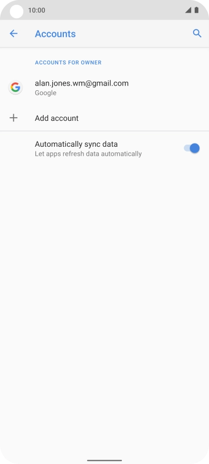Tap the 10:00 clock in status bar
Image resolution: width=209 pixels, height=464 pixels.
pos(37,11)
